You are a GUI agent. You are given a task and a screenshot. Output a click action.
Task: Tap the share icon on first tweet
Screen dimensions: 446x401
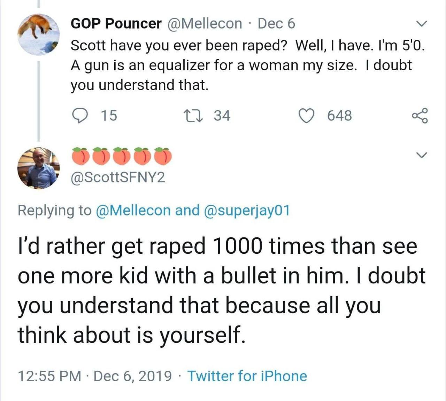(x=419, y=116)
